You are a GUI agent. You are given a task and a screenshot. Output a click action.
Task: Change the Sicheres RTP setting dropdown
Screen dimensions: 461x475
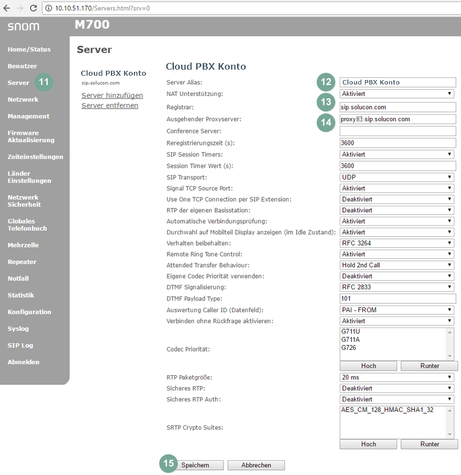point(397,388)
